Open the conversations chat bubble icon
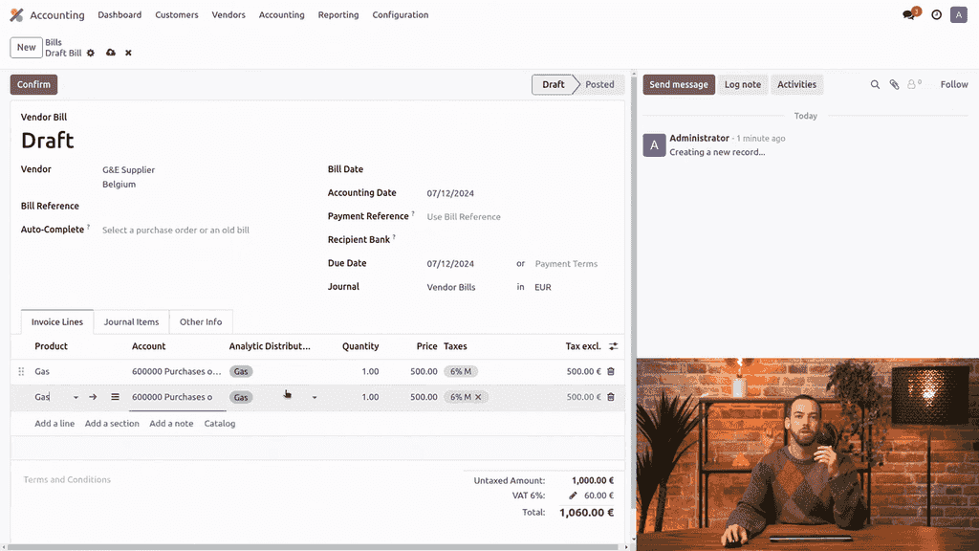The width and height of the screenshot is (979, 551). [908, 15]
